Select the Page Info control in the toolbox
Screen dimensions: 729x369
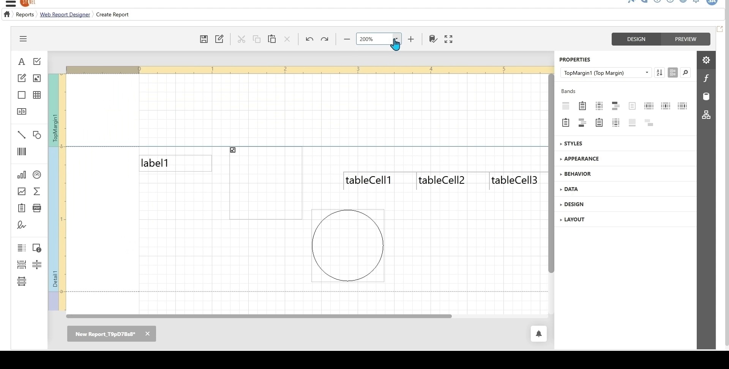tap(37, 248)
